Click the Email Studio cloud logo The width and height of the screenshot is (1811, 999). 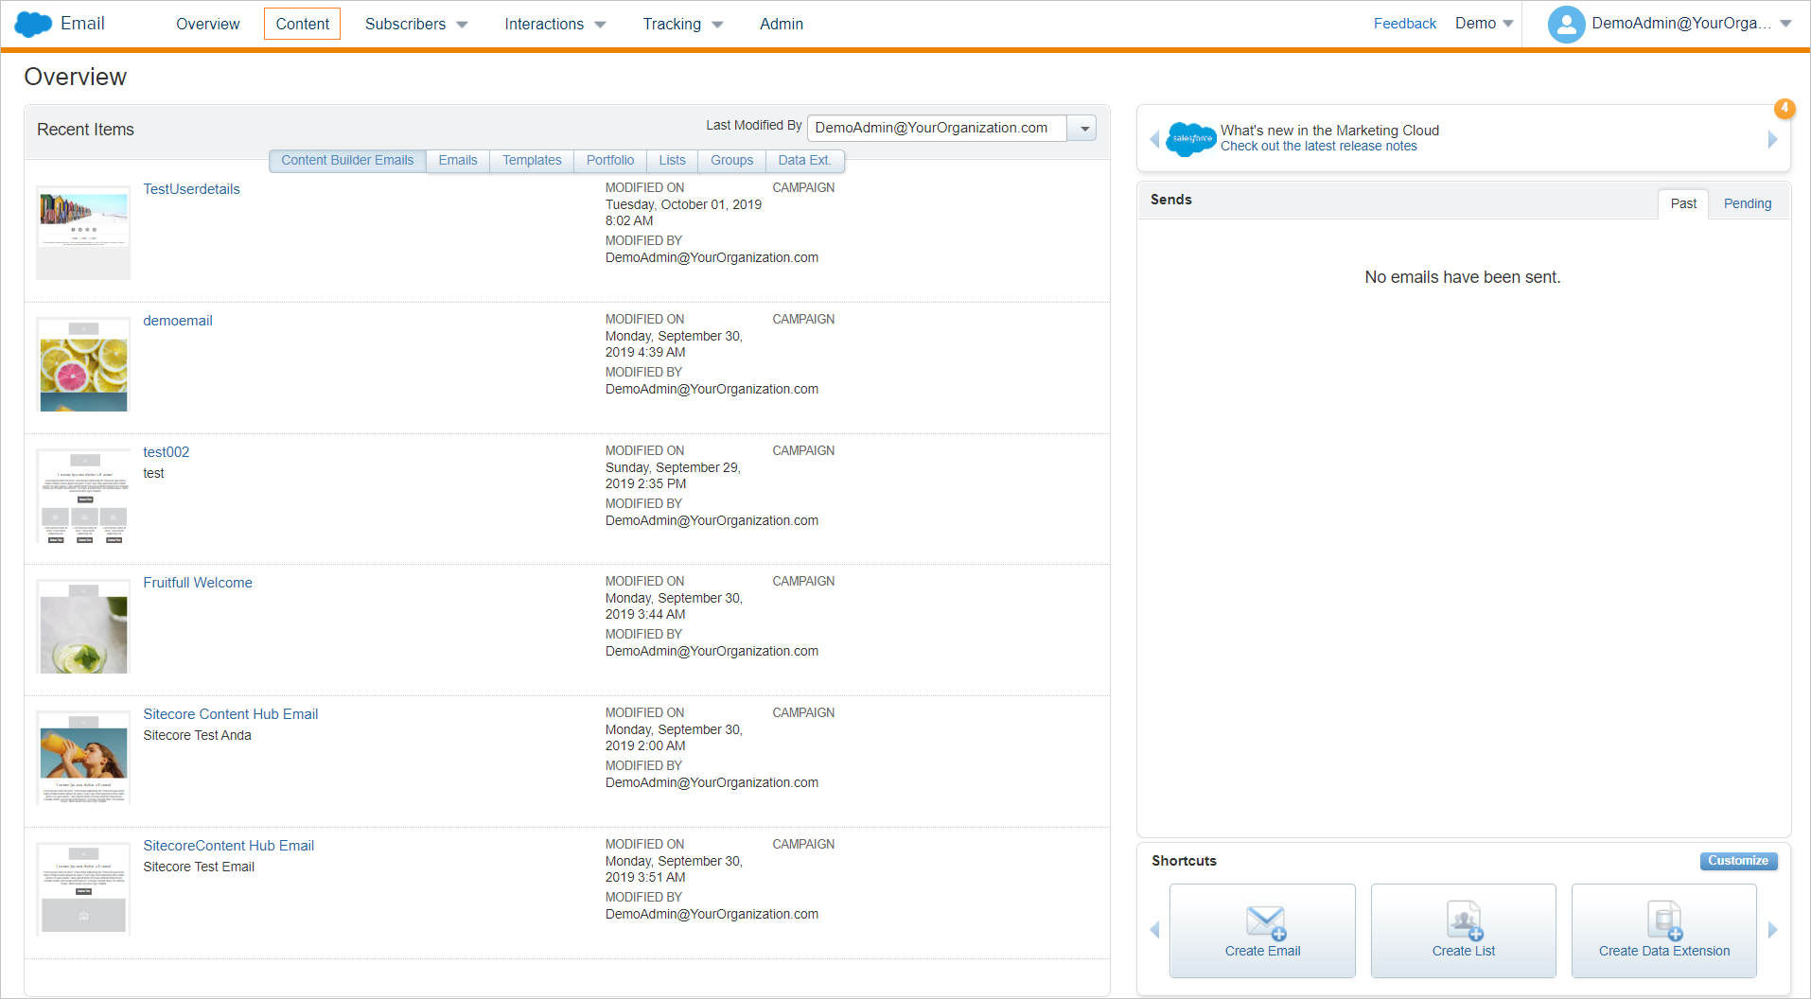pyautogui.click(x=32, y=24)
